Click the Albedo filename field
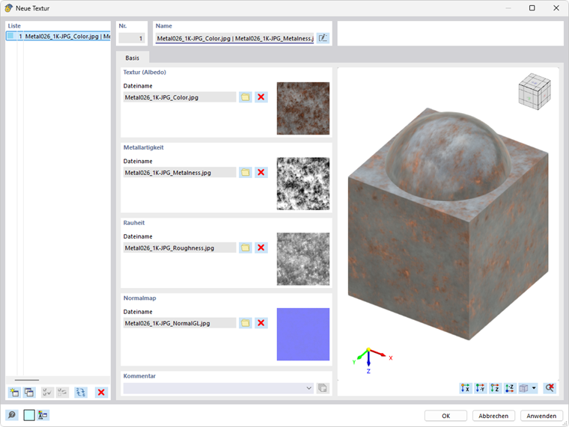 [x=180, y=97]
